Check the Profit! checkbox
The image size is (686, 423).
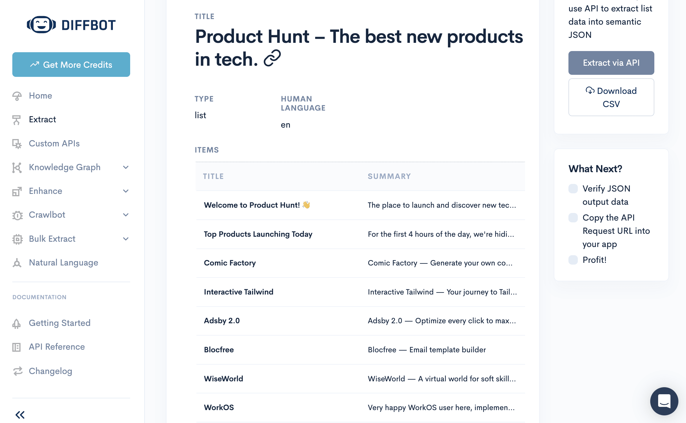pos(573,260)
